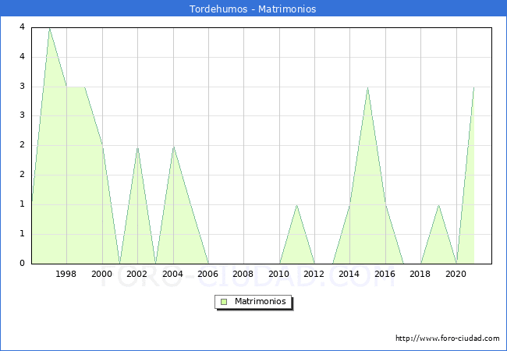
Task: Click the 2008 x-axis label
Action: pyautogui.click(x=243, y=274)
